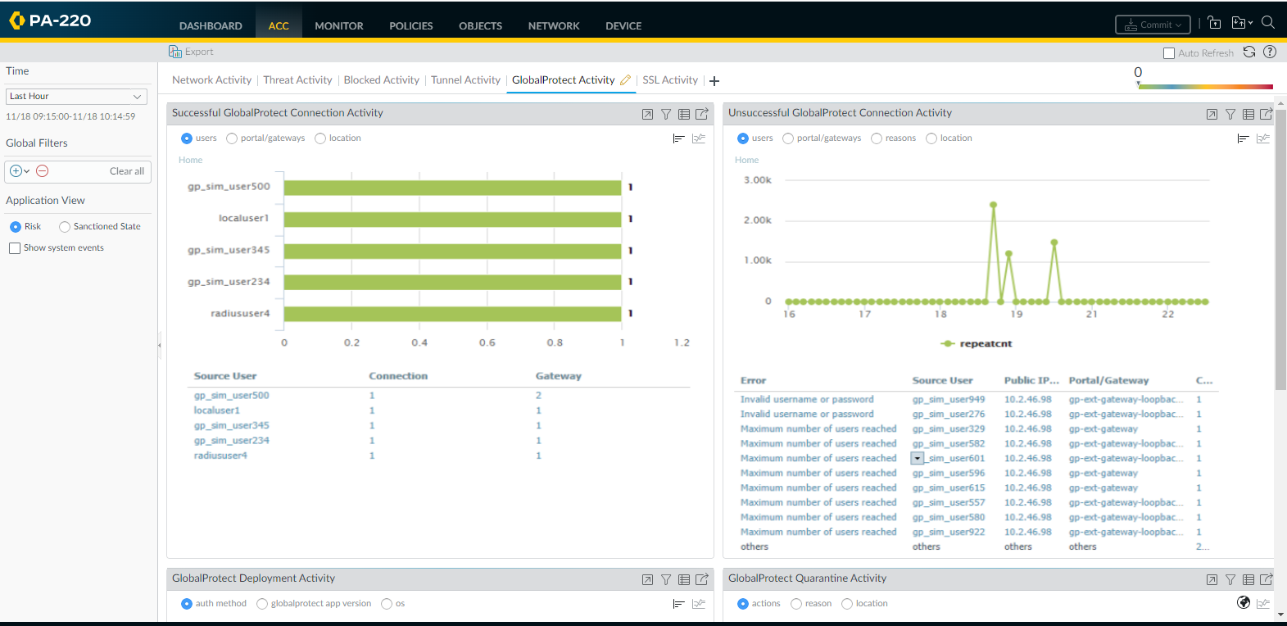
Task: Open the global search magnifier
Action: tap(1268, 23)
